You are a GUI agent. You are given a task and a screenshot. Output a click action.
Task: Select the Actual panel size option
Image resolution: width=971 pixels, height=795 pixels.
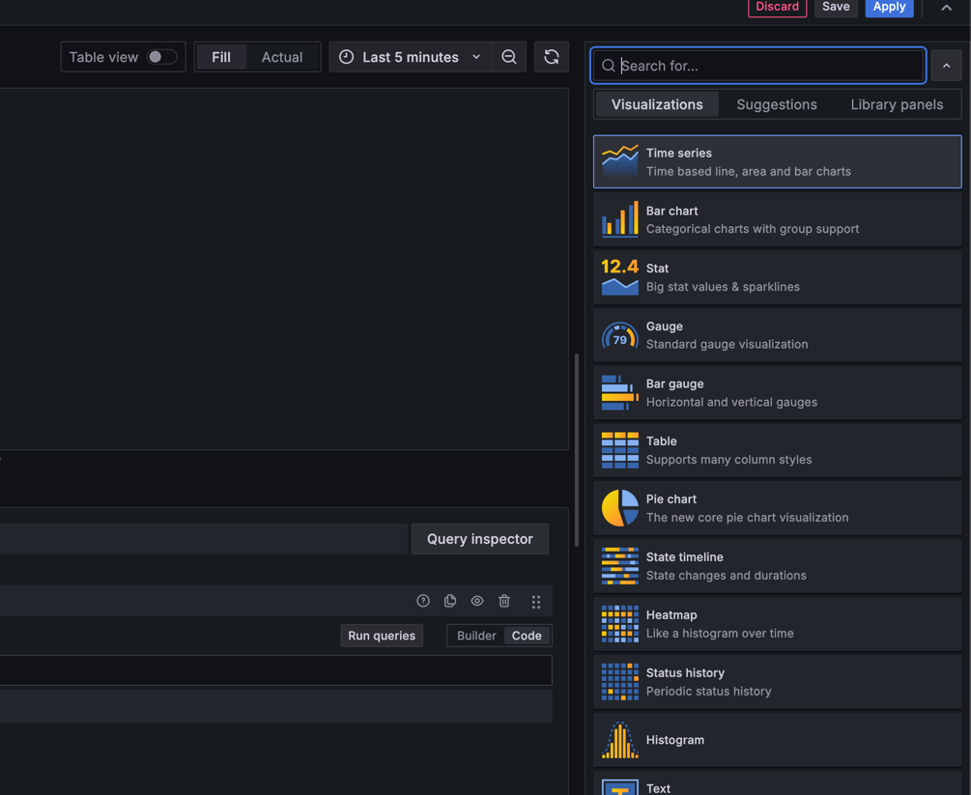[x=282, y=57]
